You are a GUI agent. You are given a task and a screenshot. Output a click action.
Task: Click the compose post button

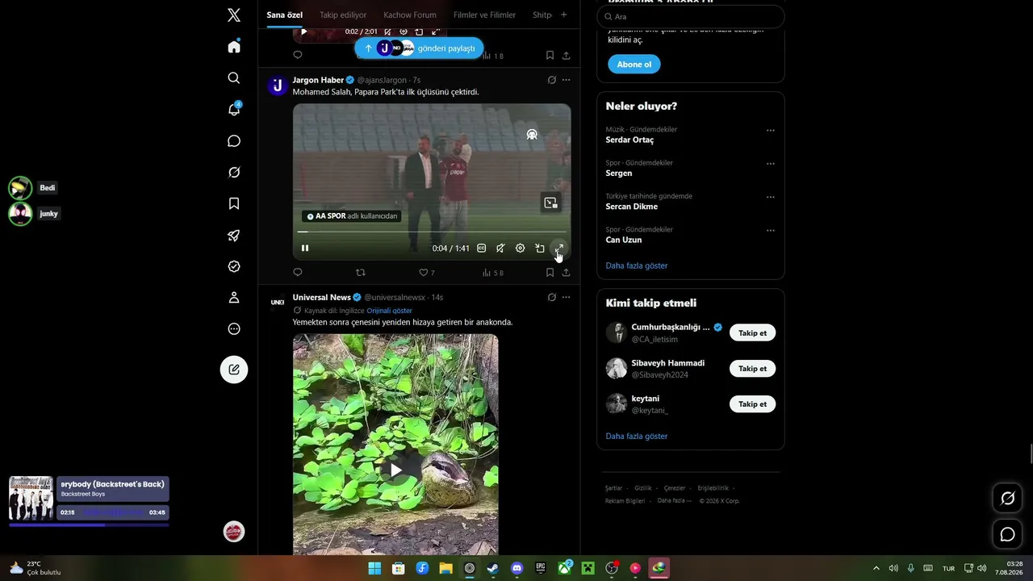point(234,370)
